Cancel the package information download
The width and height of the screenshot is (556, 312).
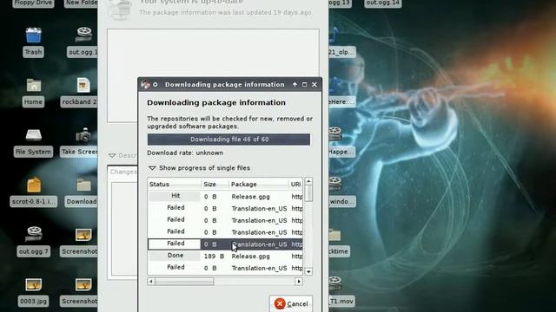click(291, 303)
